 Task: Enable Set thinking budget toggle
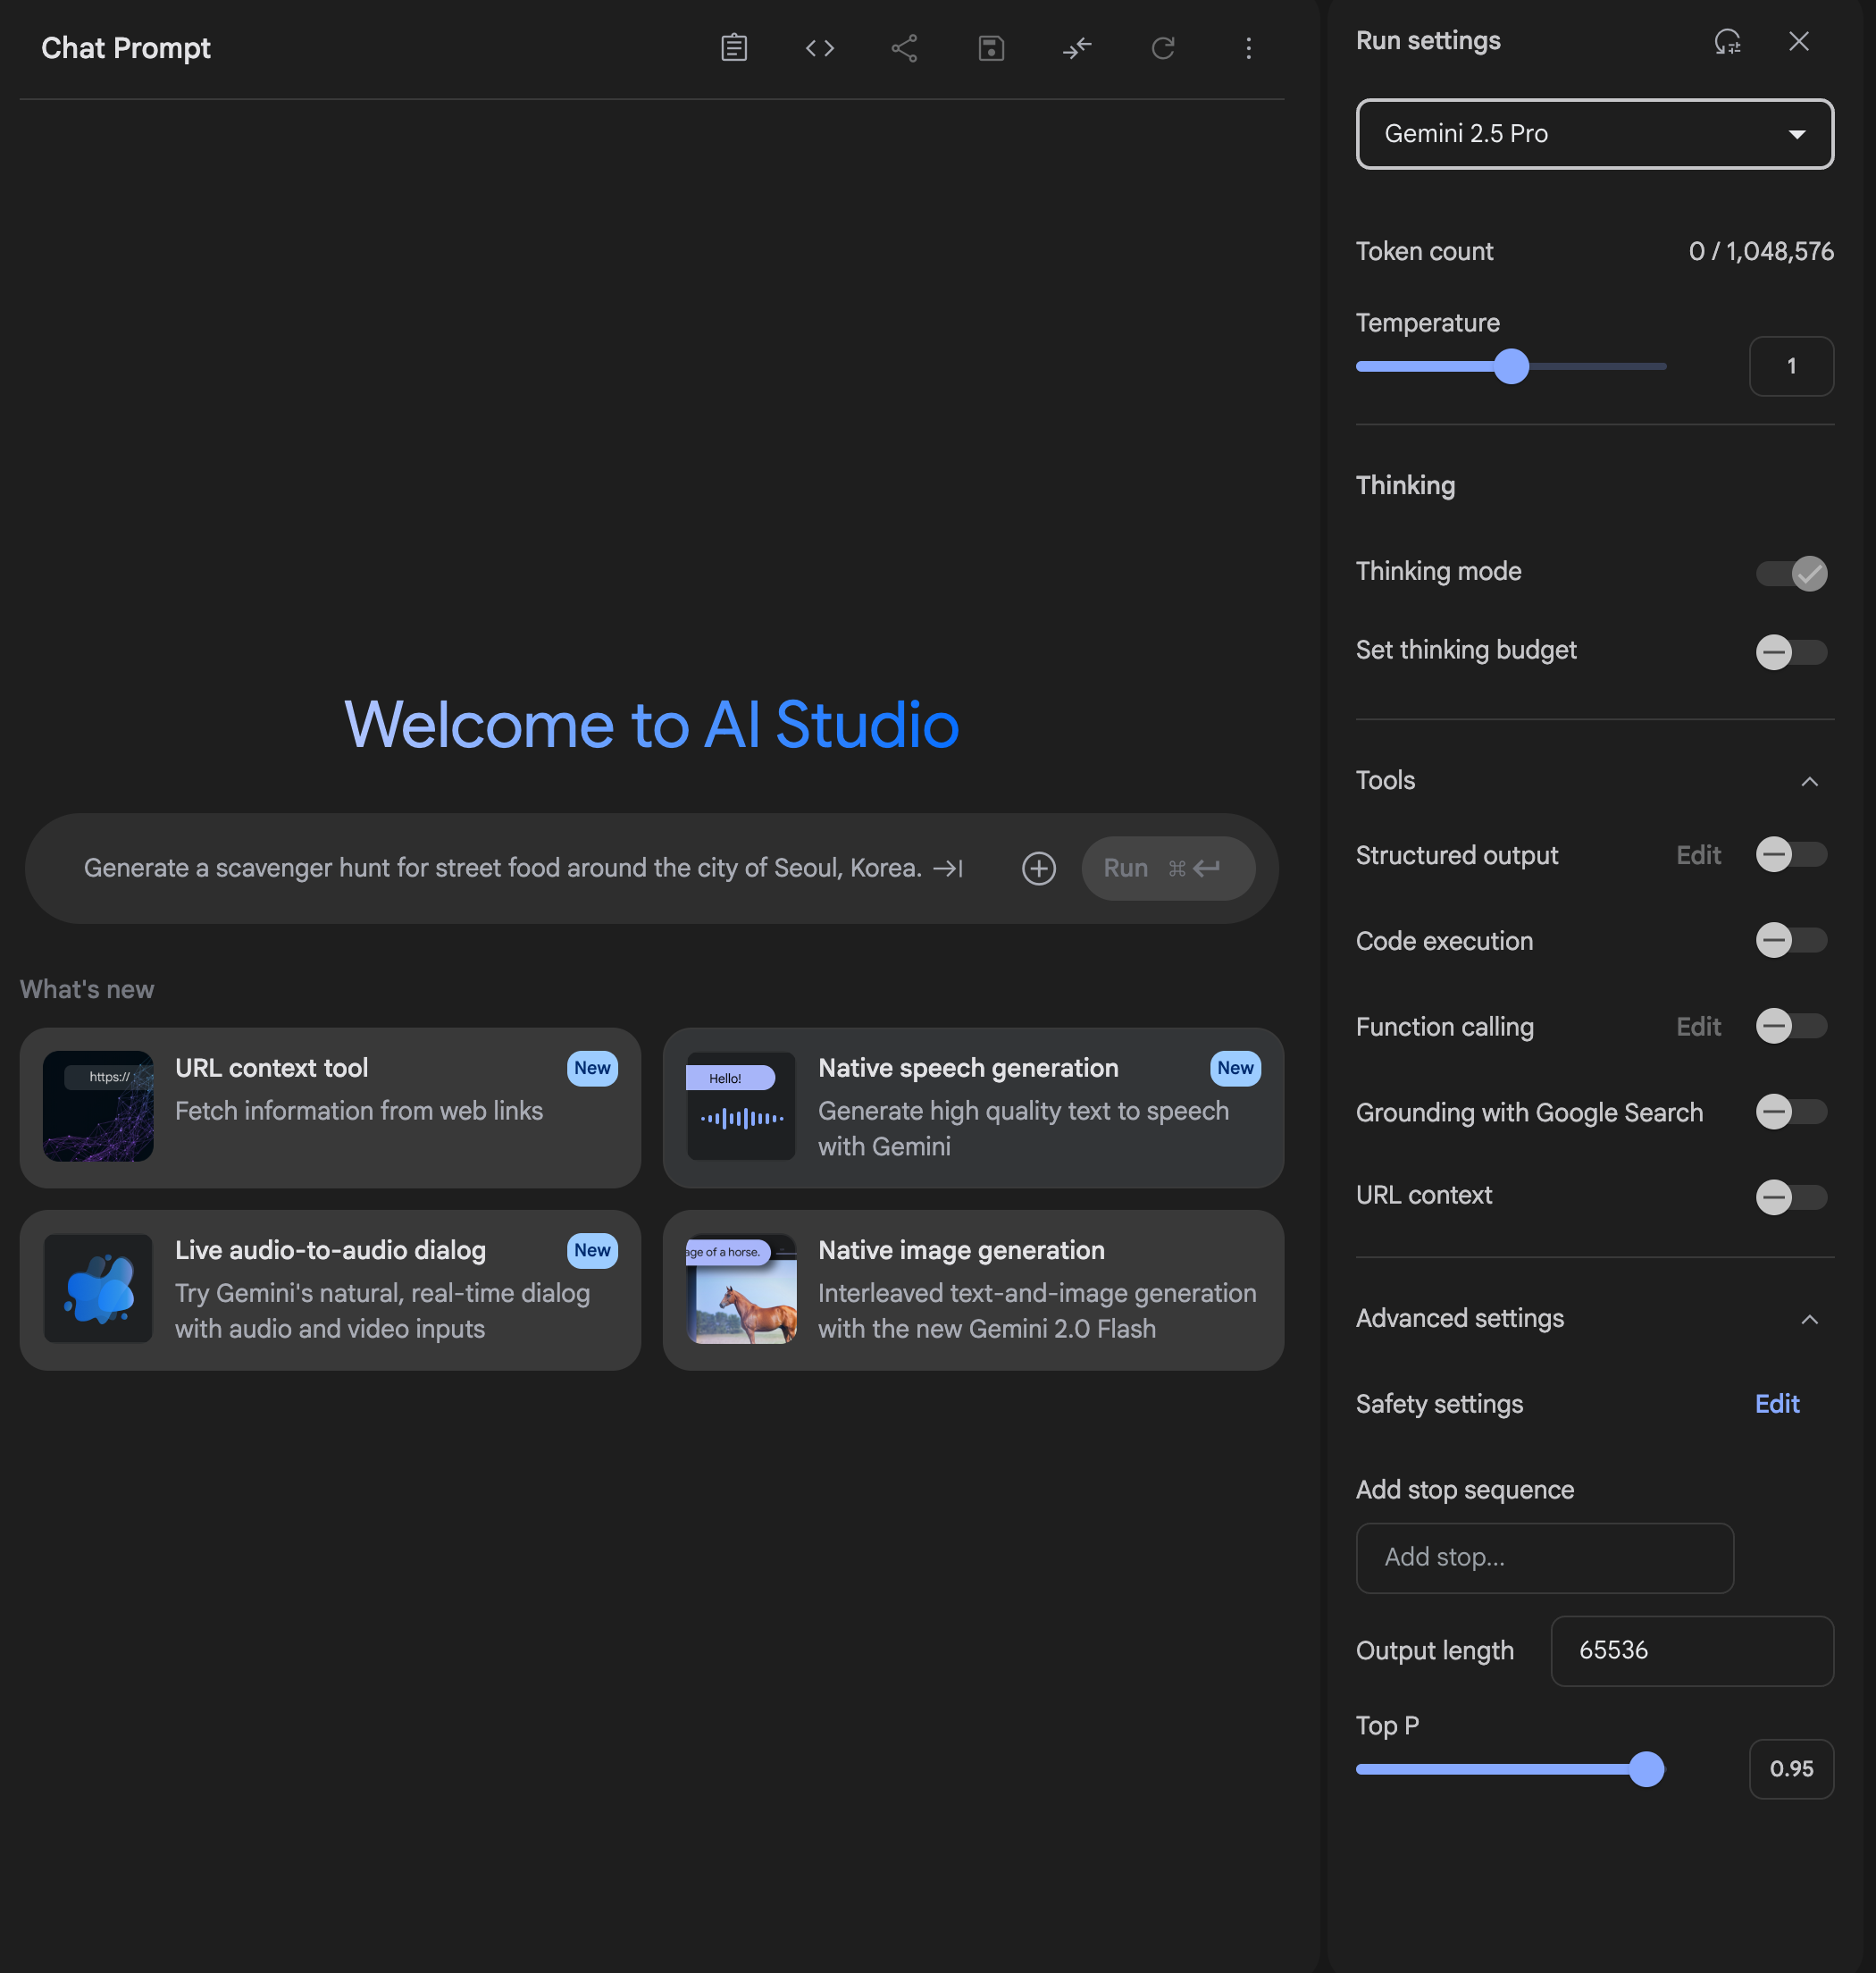click(1792, 652)
